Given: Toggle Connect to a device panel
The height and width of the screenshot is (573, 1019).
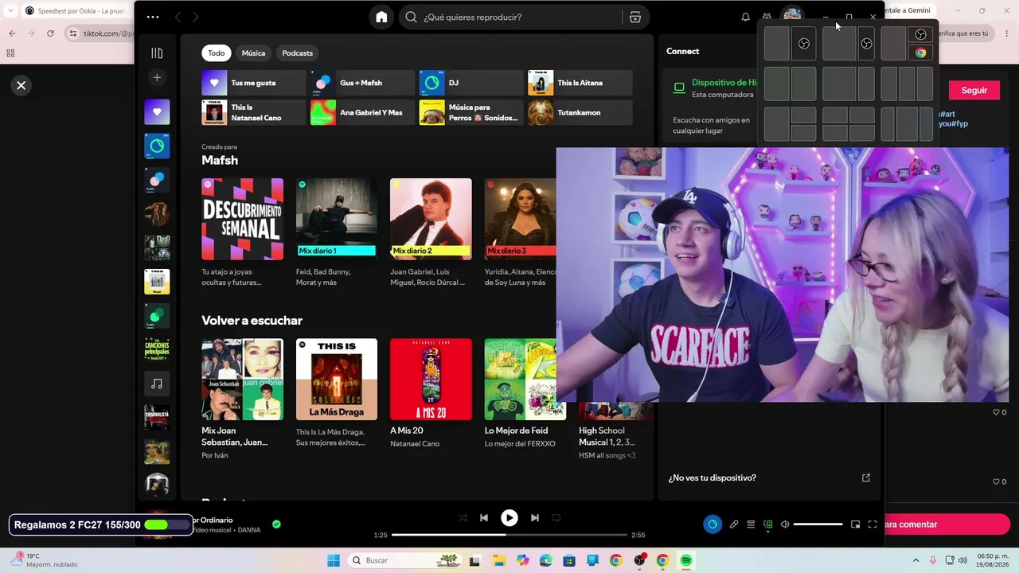Looking at the screenshot, I should (768, 524).
